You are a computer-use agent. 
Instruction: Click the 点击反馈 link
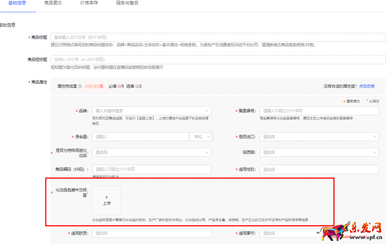pos(366,86)
